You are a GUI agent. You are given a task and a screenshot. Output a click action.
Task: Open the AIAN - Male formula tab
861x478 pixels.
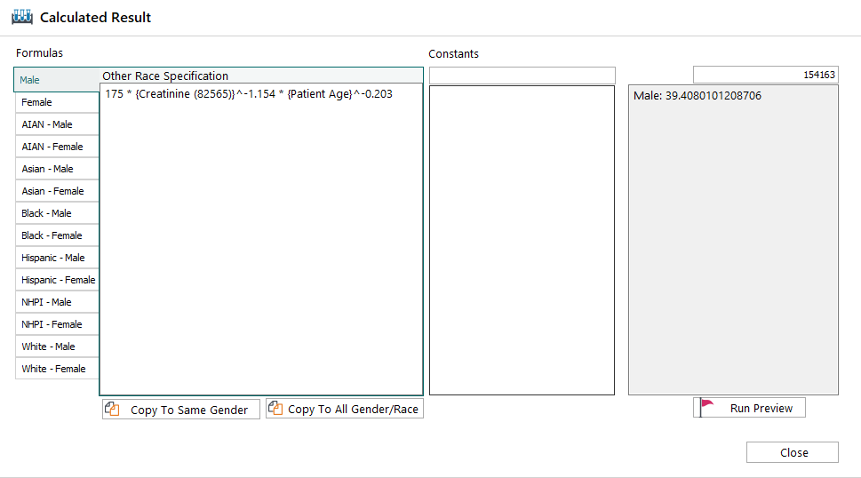[x=57, y=124]
